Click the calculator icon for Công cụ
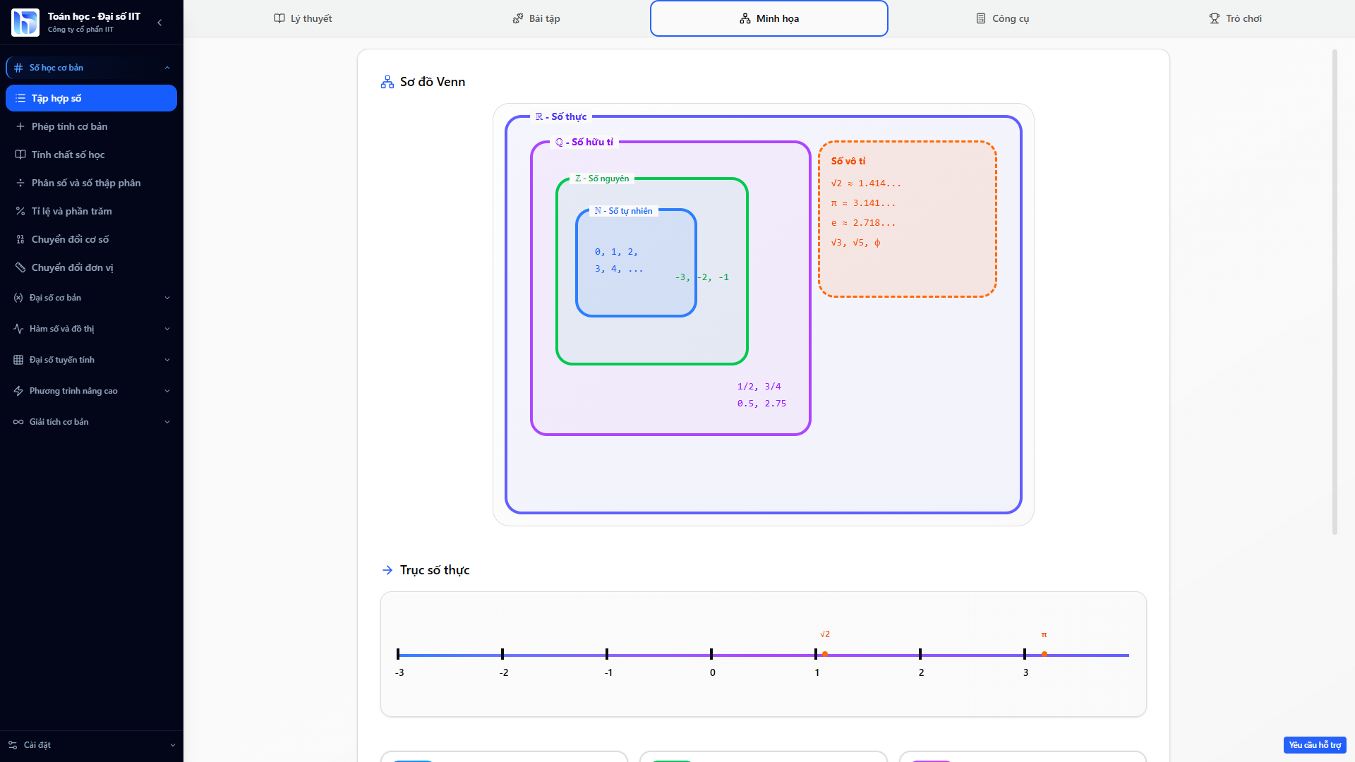Viewport: 1355px width, 762px height. 981,18
